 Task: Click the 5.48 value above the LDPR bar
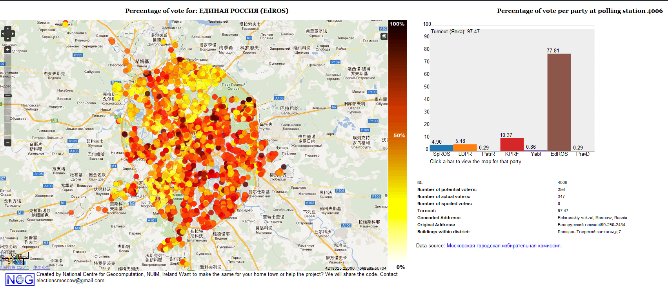(460, 141)
